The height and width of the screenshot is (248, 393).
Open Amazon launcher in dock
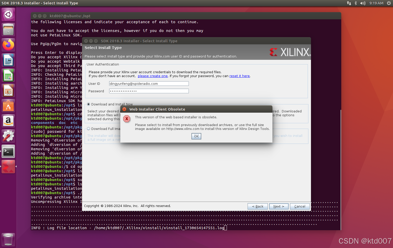click(x=8, y=121)
